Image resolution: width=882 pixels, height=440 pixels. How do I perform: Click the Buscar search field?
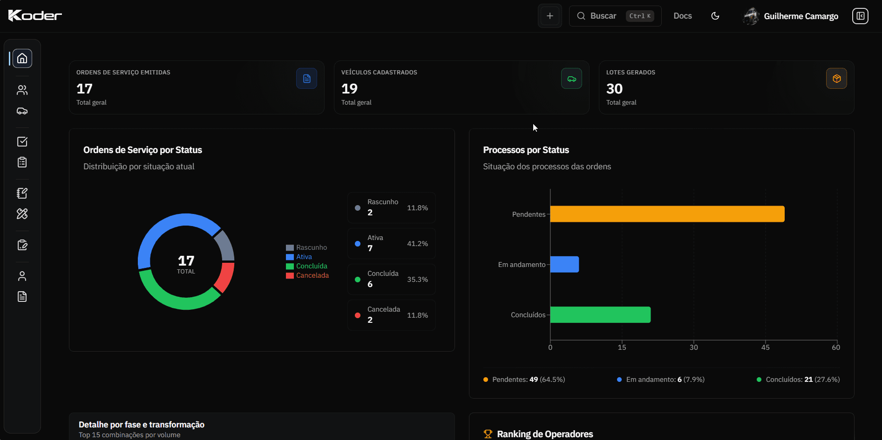coord(615,16)
